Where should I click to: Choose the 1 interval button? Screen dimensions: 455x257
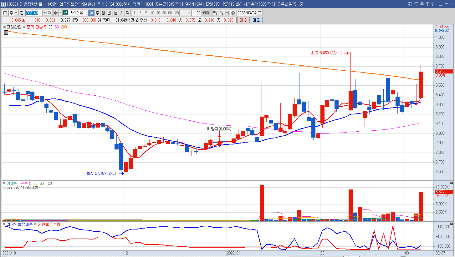[134, 13]
